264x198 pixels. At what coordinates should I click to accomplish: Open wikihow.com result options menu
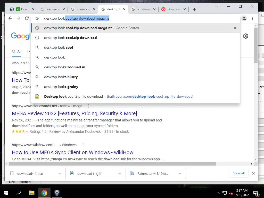coord(83,145)
